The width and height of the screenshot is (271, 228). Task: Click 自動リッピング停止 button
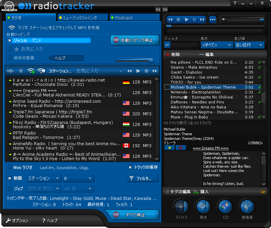(x=135, y=40)
